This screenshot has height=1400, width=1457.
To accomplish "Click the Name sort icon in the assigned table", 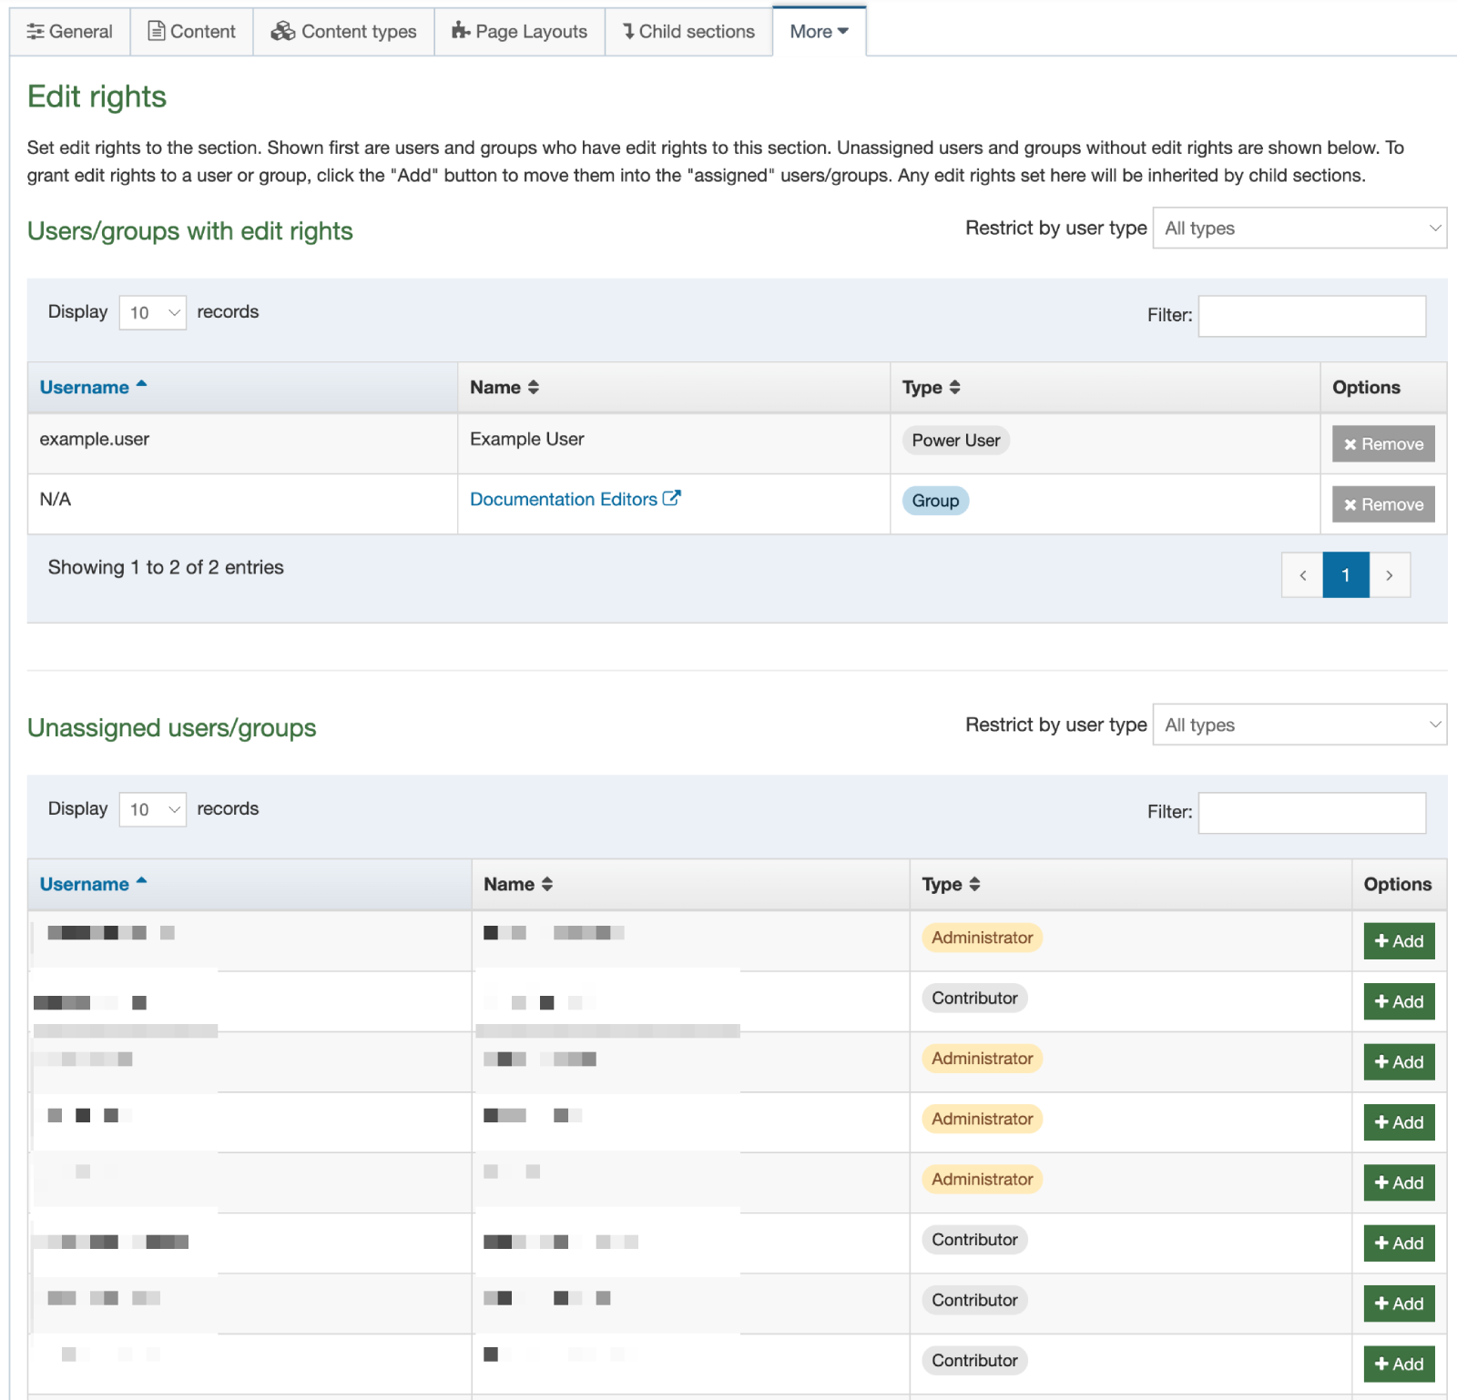I will click(533, 387).
